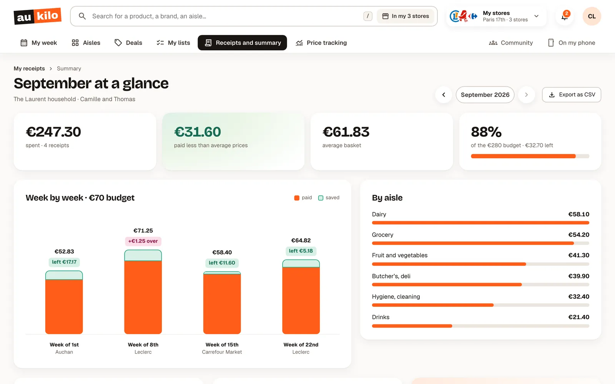Open On my phone link
The image size is (615, 384).
(x=571, y=43)
